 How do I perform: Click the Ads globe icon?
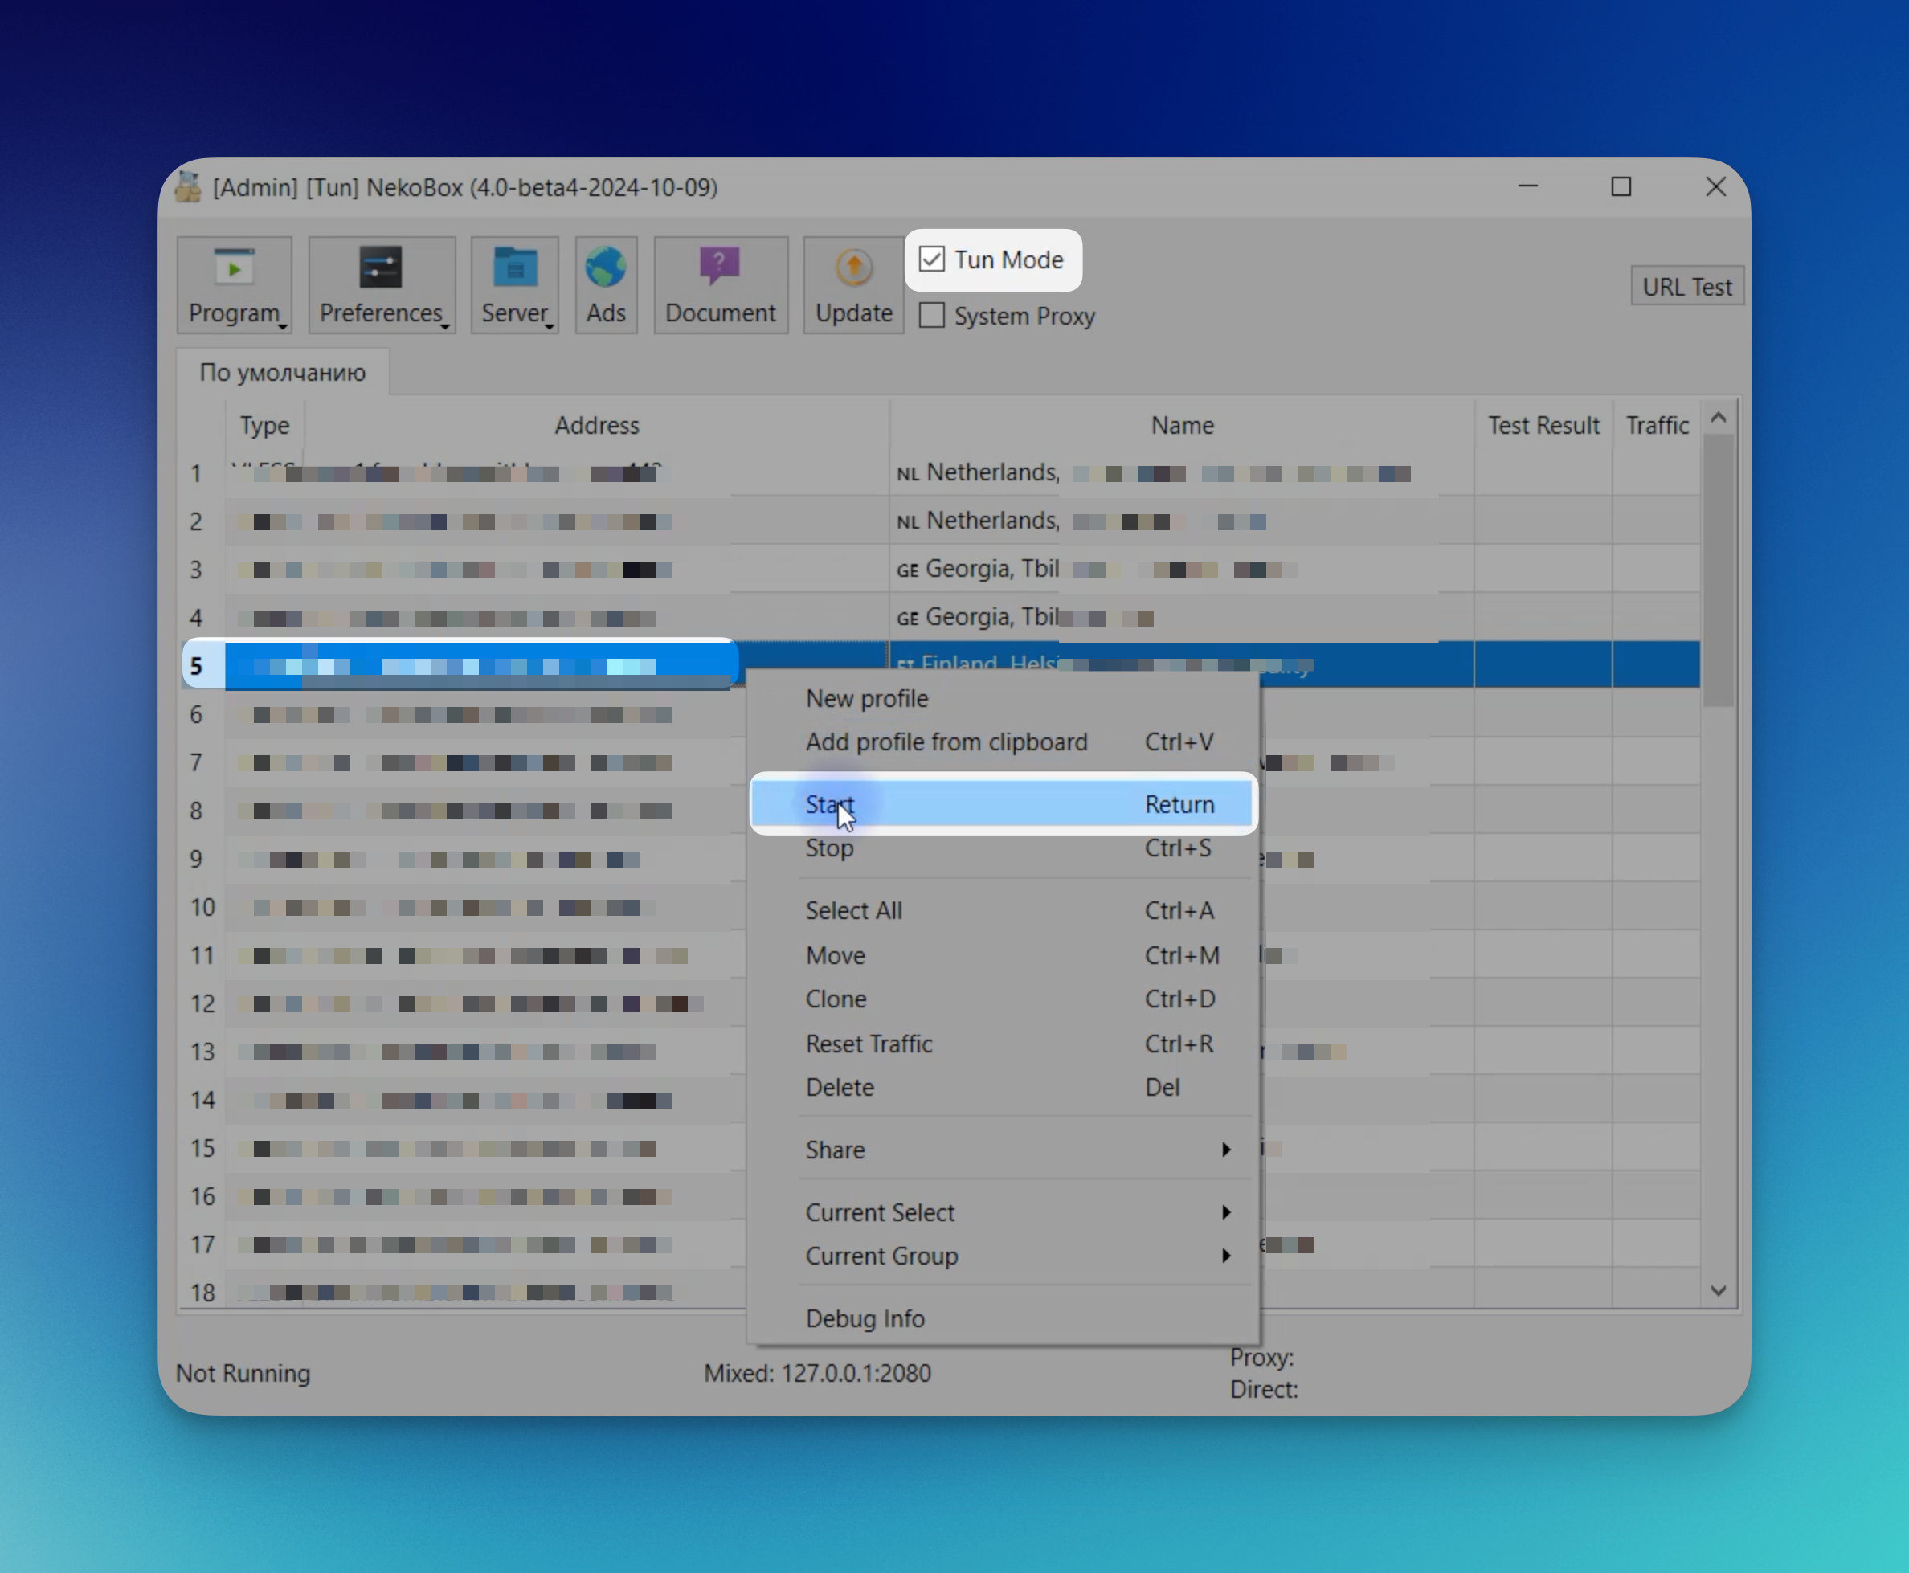point(605,268)
